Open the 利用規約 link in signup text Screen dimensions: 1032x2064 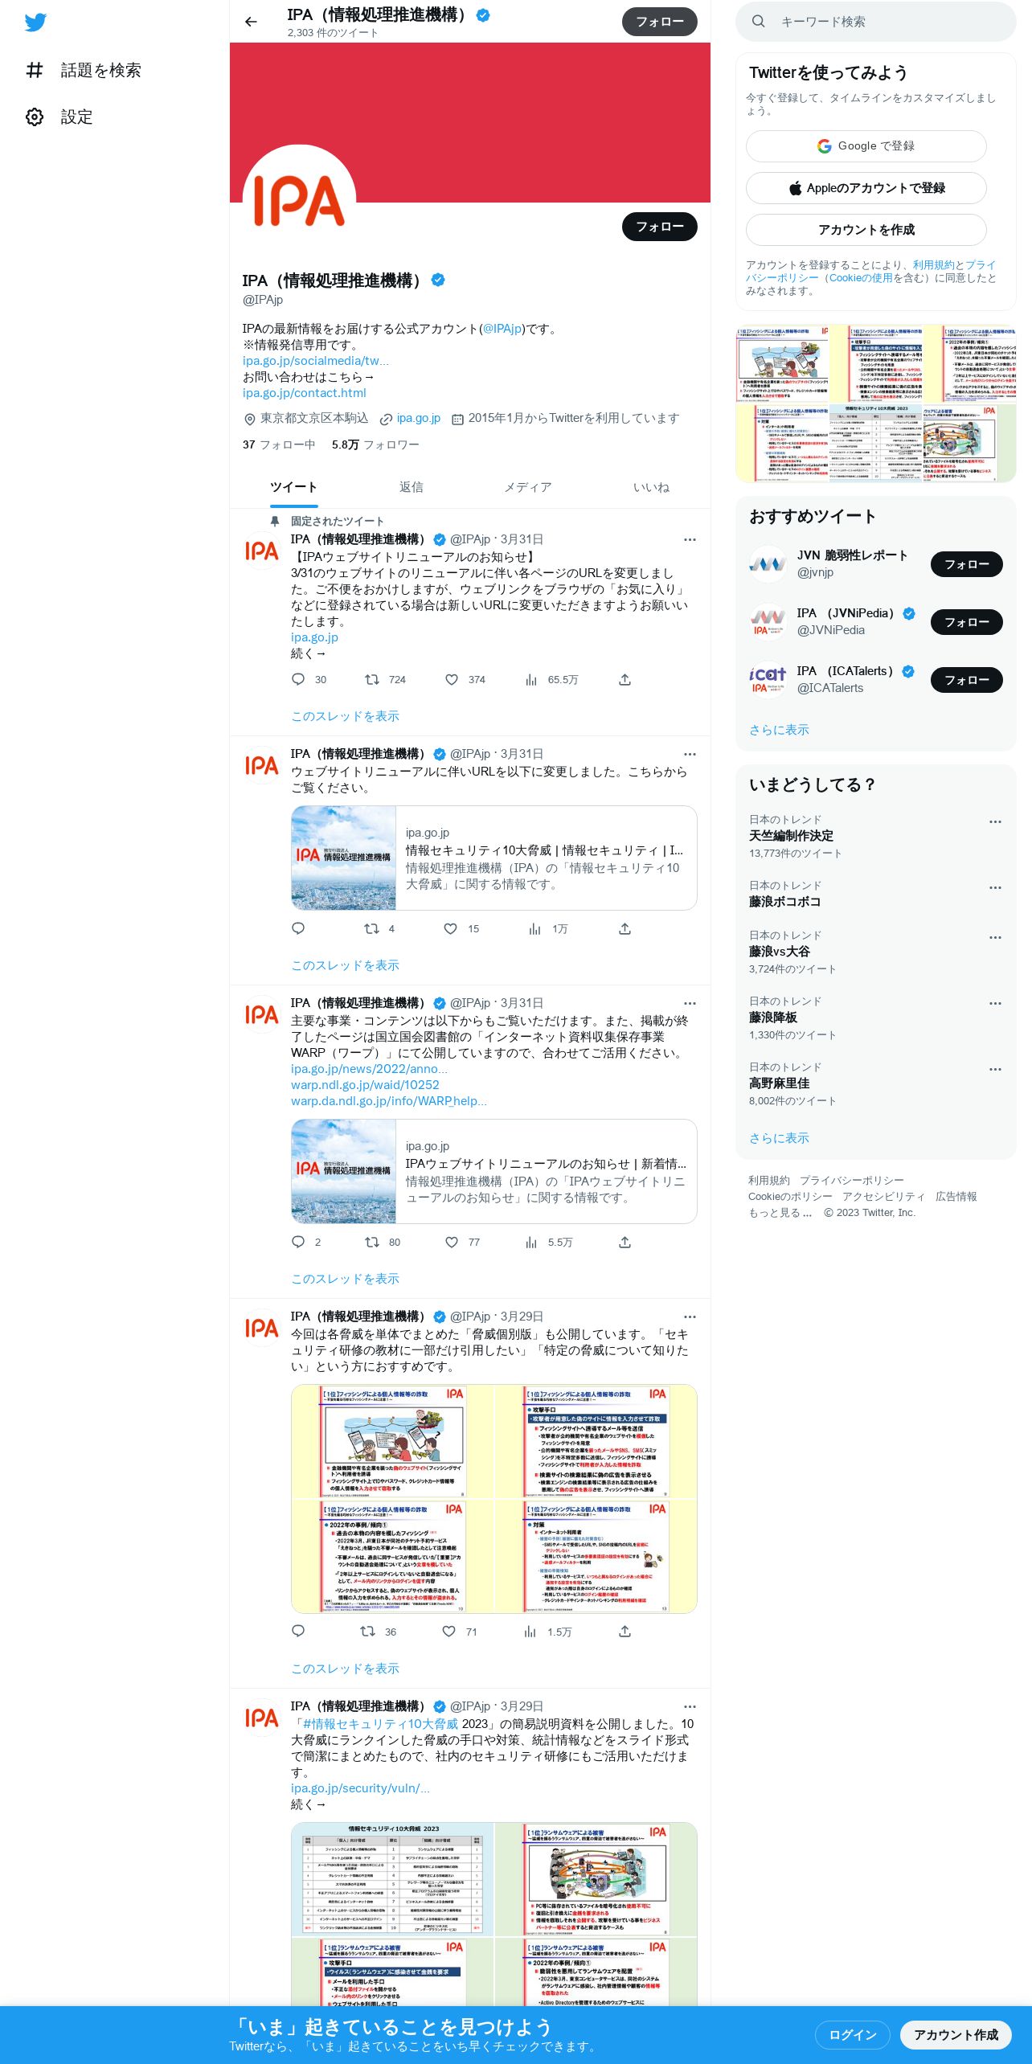[x=933, y=265]
